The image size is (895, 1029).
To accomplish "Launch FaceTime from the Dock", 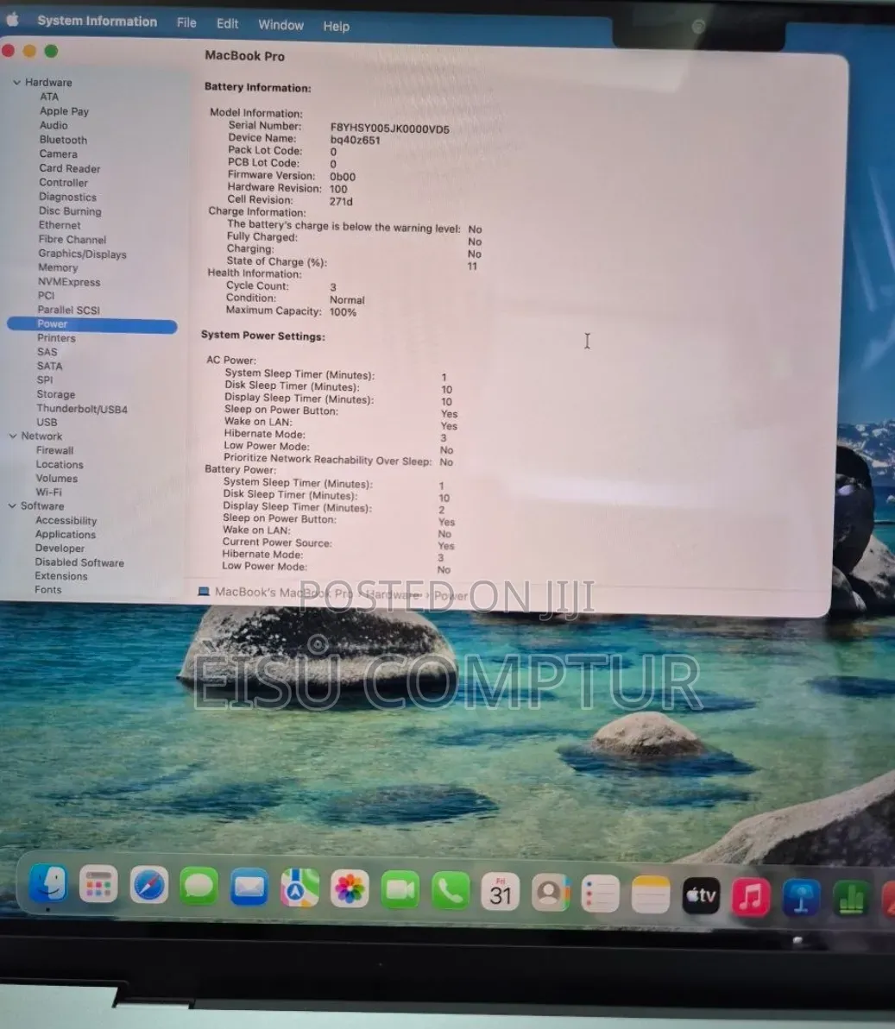I will (x=400, y=890).
